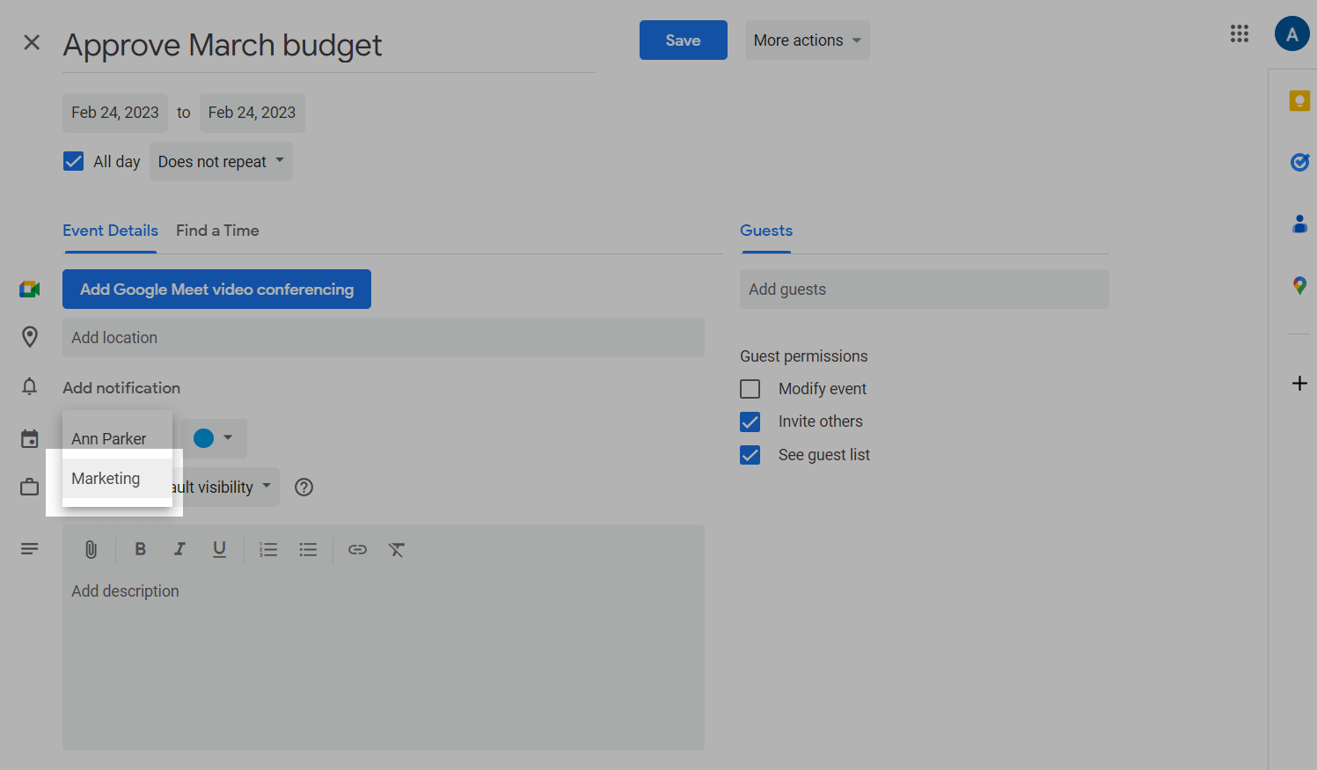1317x770 pixels.
Task: Remove formatting from description text
Action: click(x=397, y=550)
